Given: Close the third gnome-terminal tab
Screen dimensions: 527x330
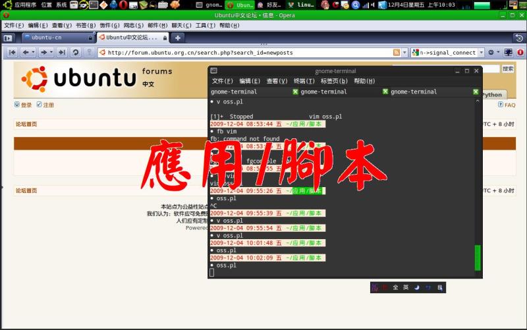Looking at the screenshot, I should (476, 92).
